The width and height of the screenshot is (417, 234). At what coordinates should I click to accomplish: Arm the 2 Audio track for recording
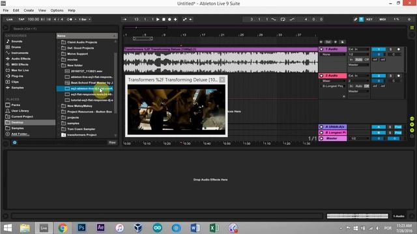[x=399, y=76]
